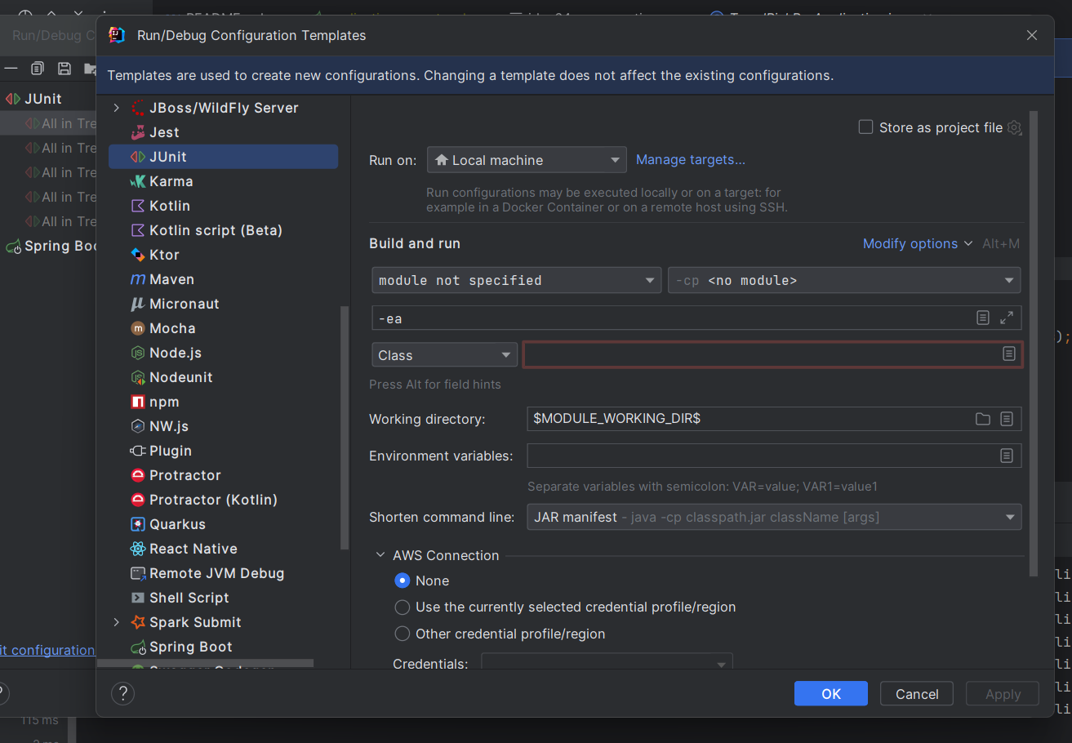1072x743 pixels.
Task: Click the Apply button
Action: [x=1003, y=694]
